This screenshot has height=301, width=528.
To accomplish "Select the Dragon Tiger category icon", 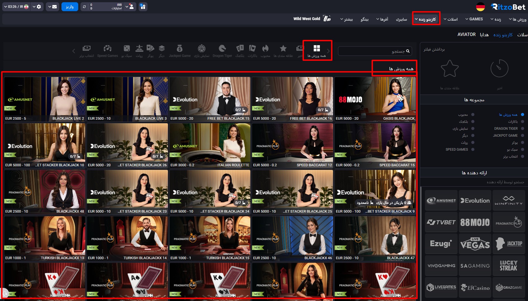I will [x=222, y=51].
